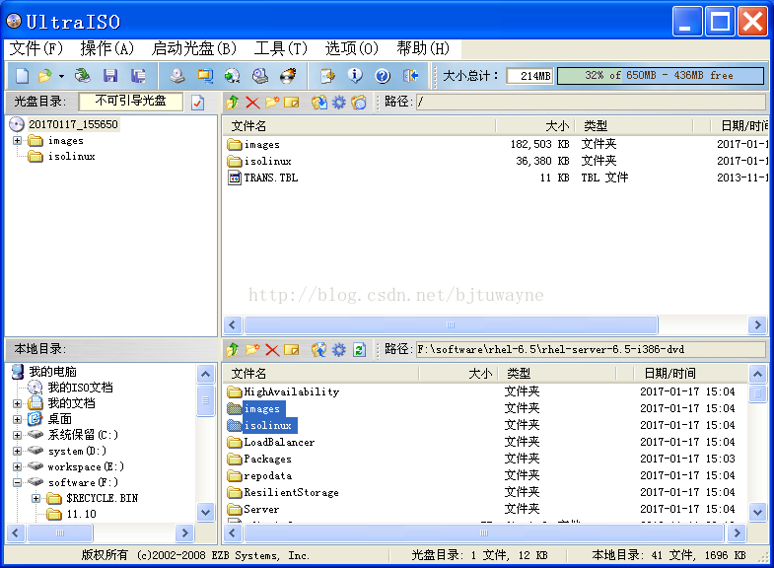
Task: Open the 工具(T) menu
Action: point(281,48)
